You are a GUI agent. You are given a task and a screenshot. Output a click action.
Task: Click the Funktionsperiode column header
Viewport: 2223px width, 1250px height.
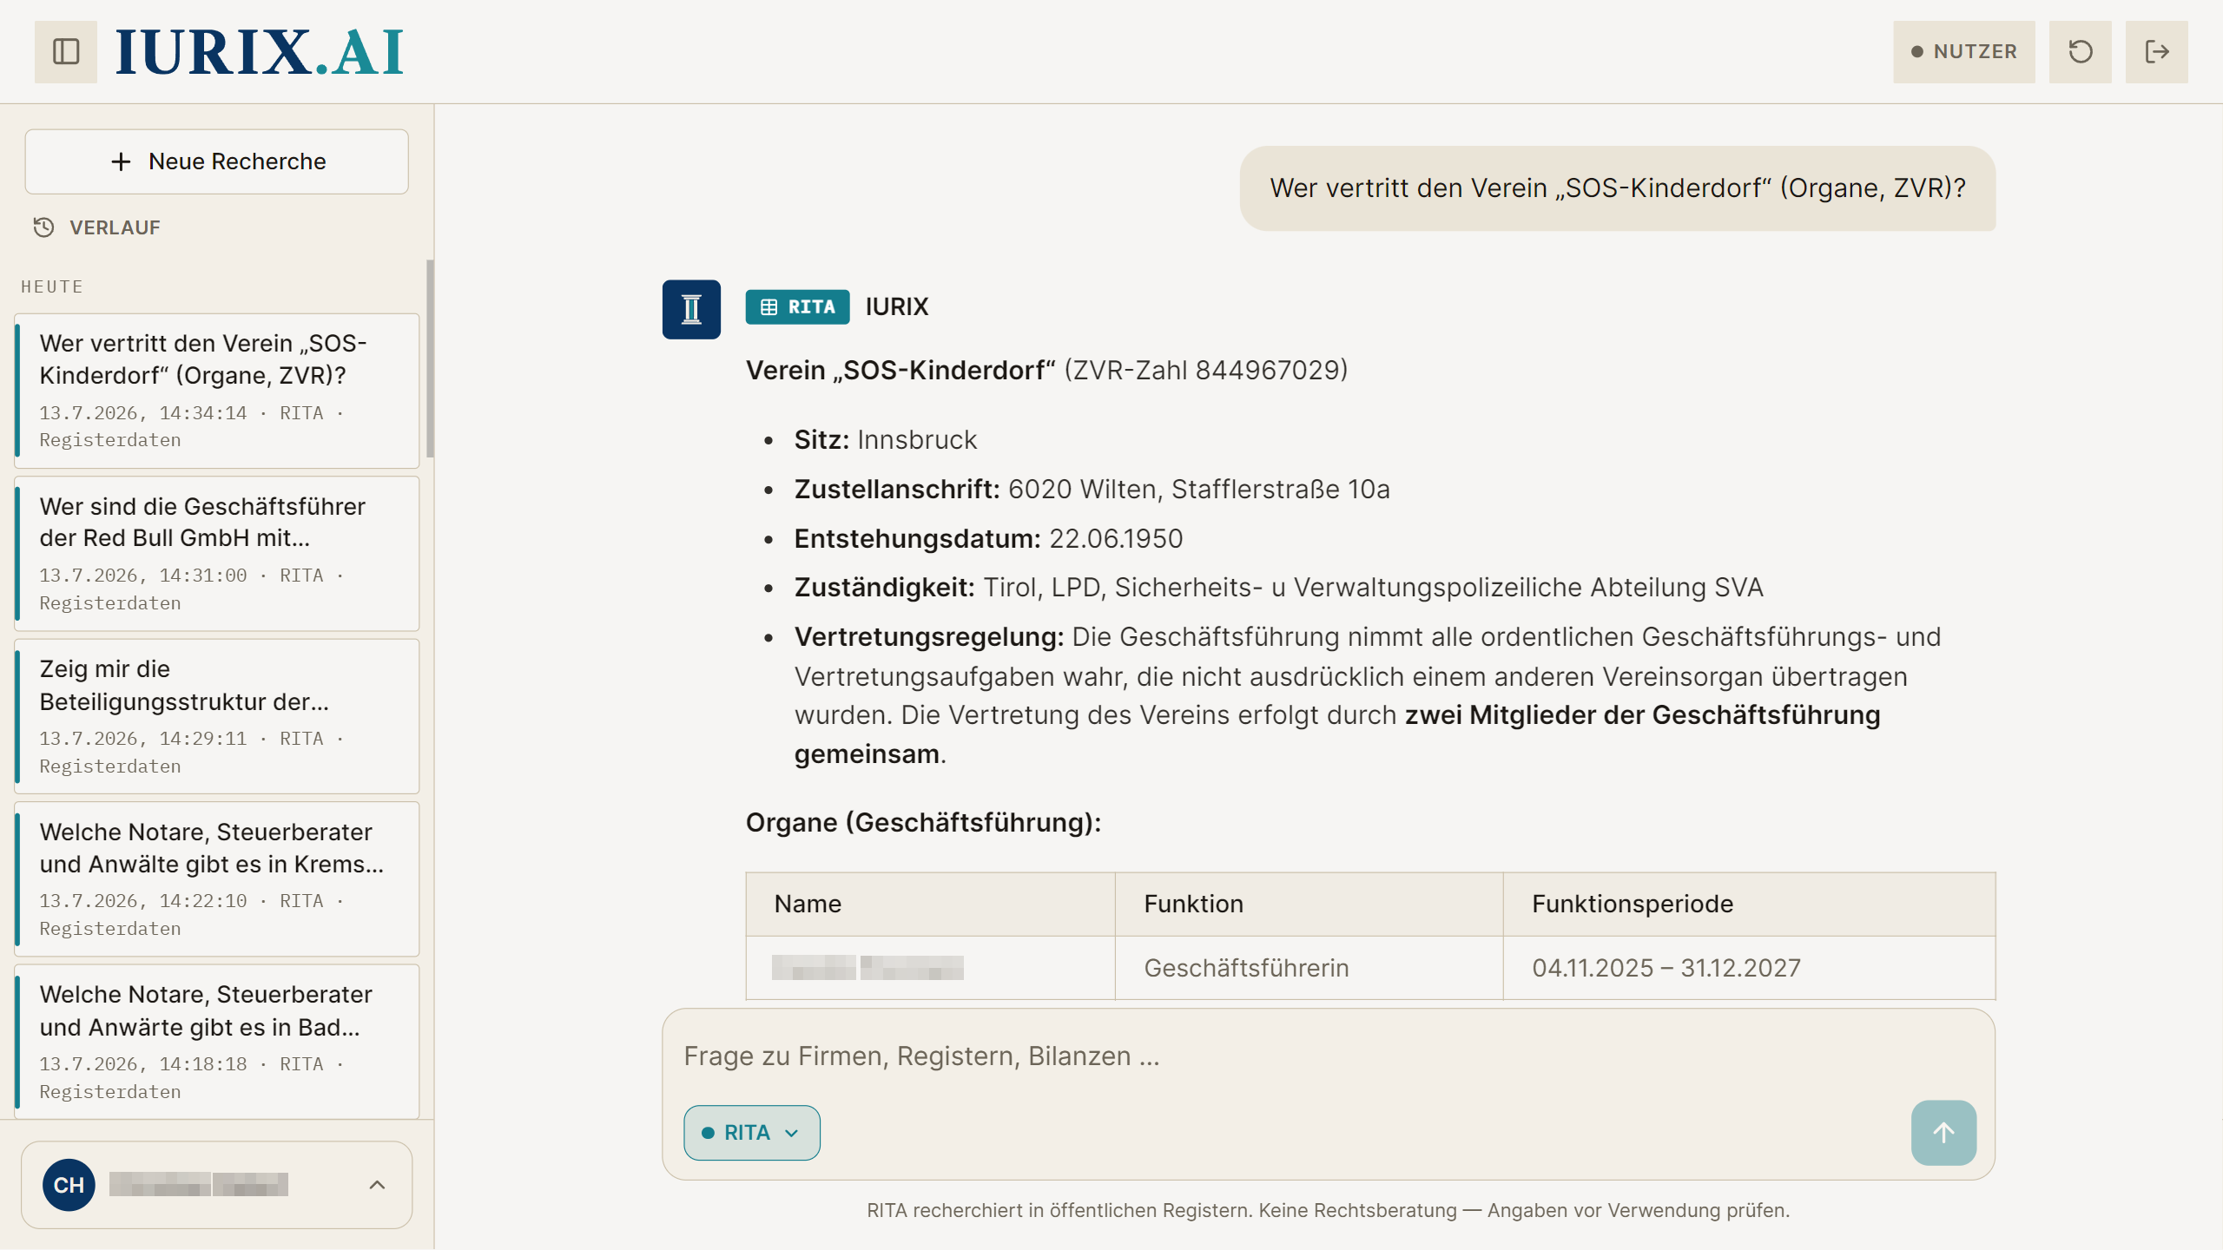tap(1749, 905)
